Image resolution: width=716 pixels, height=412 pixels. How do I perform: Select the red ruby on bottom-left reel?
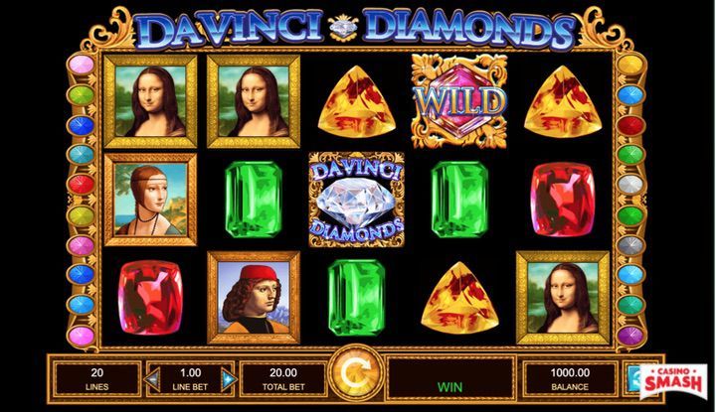coord(150,298)
